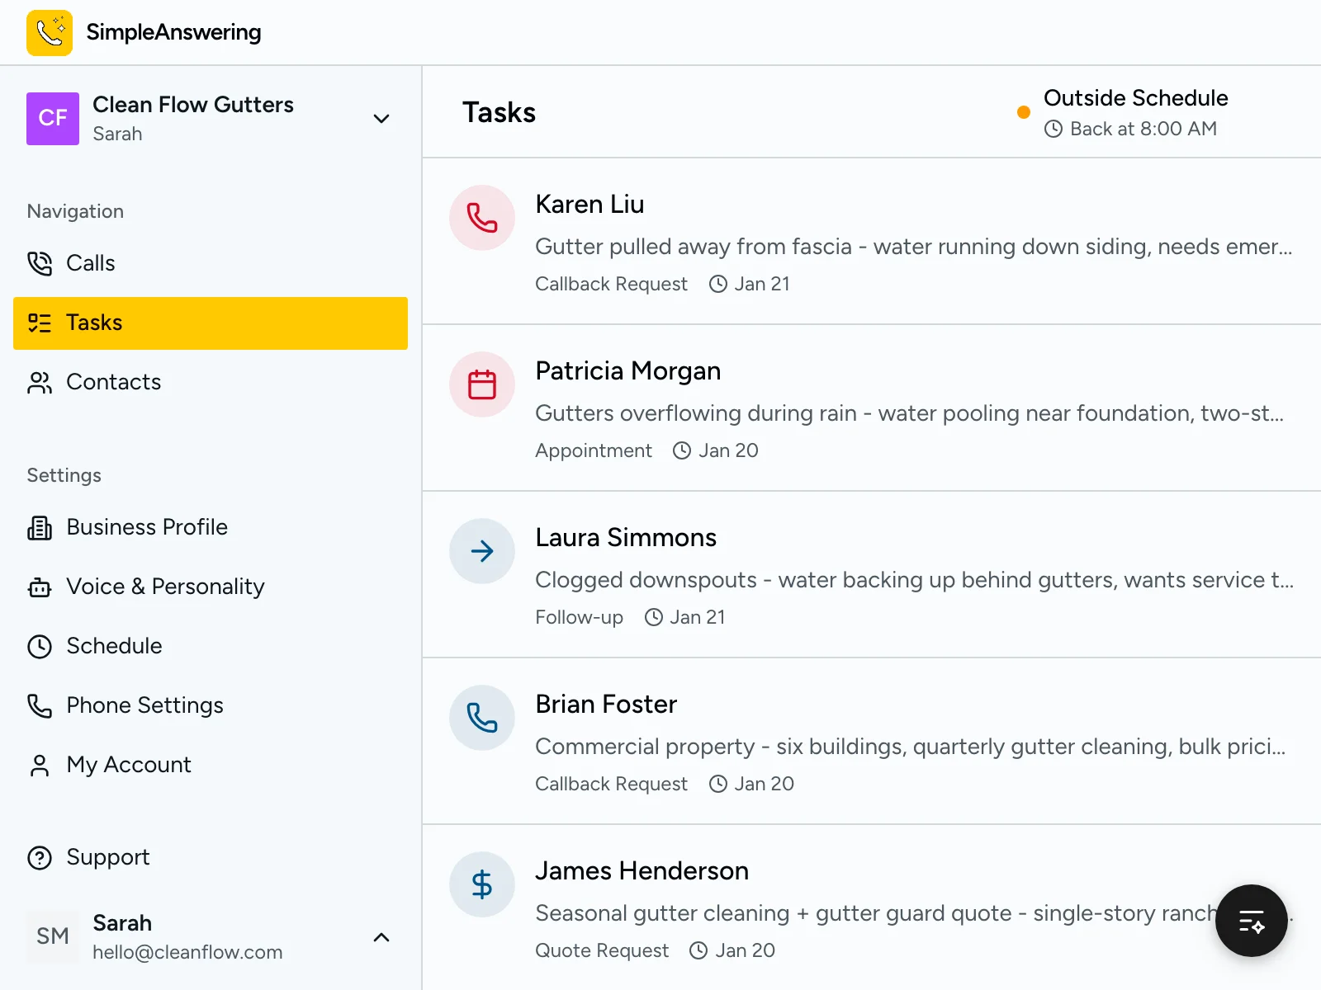Click the Support link
Viewport: 1321px width, 990px height.
(107, 857)
